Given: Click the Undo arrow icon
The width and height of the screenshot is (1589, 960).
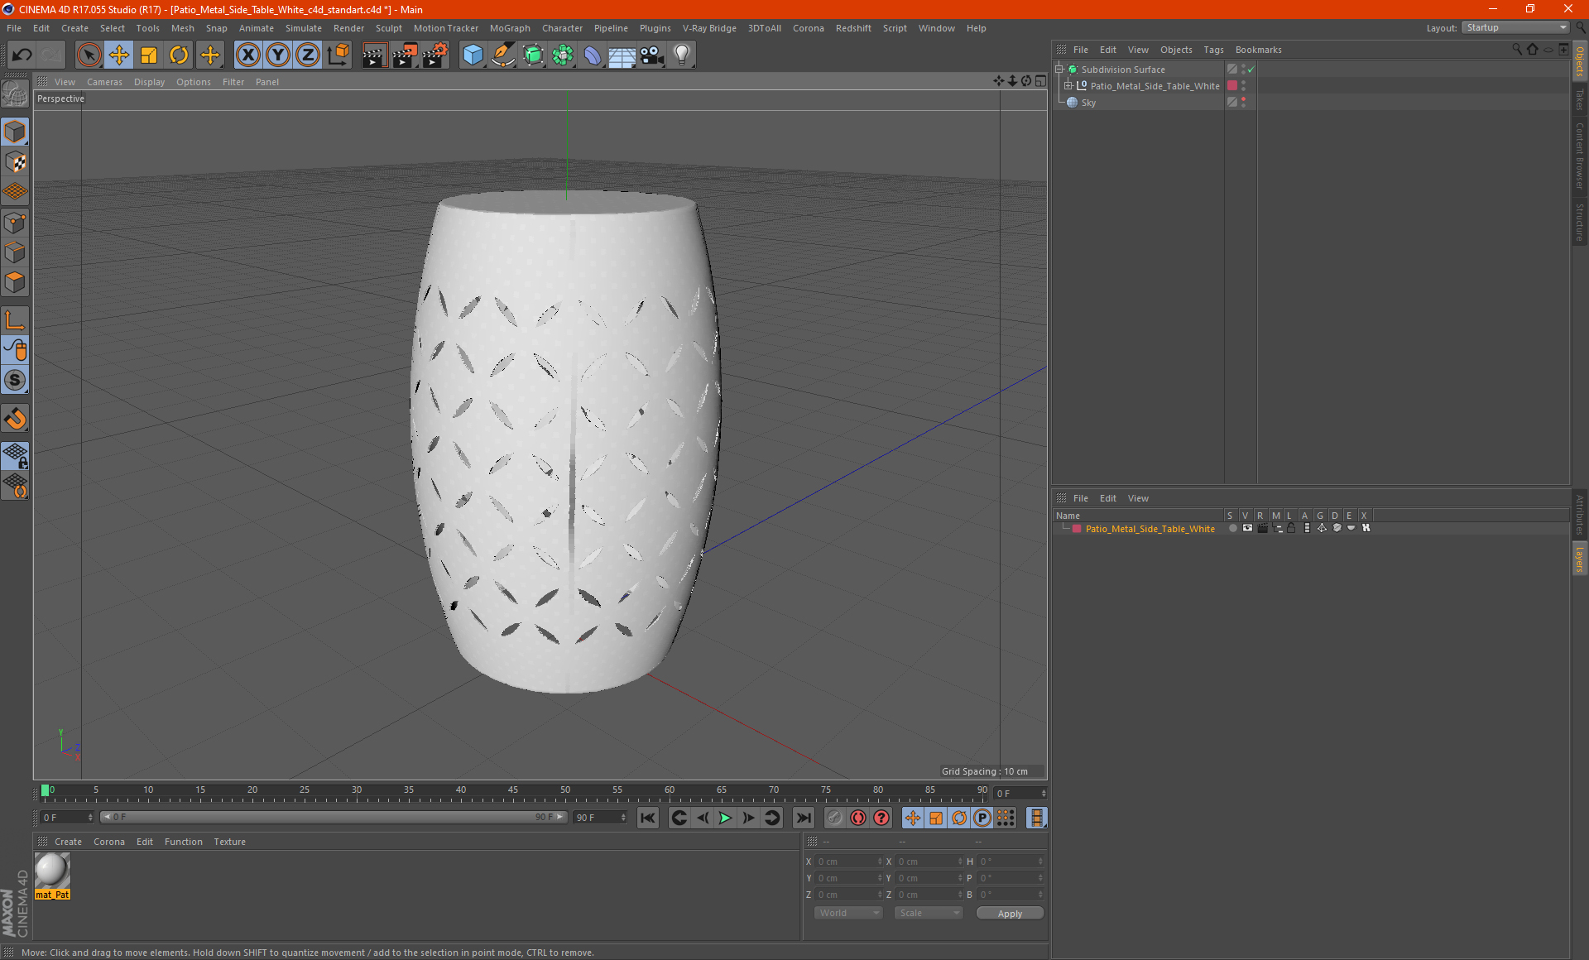Looking at the screenshot, I should point(22,55).
